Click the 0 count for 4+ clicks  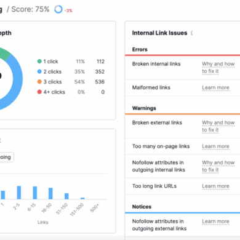pyautogui.click(x=103, y=92)
